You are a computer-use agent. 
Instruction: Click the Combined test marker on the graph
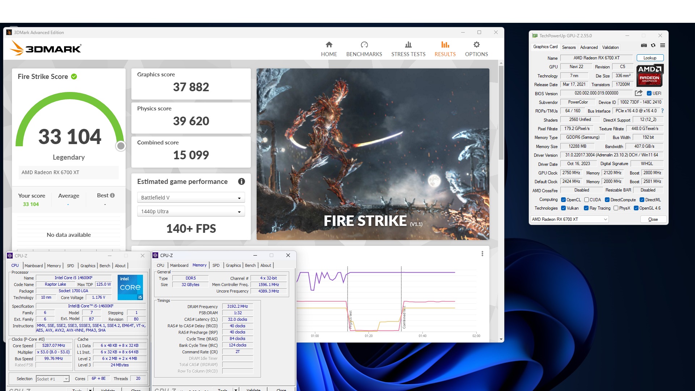tap(404, 318)
